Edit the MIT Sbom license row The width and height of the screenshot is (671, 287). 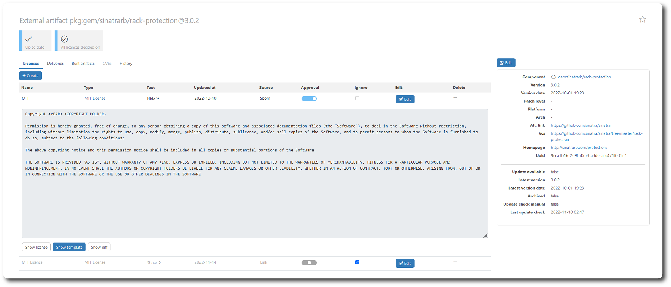405,99
